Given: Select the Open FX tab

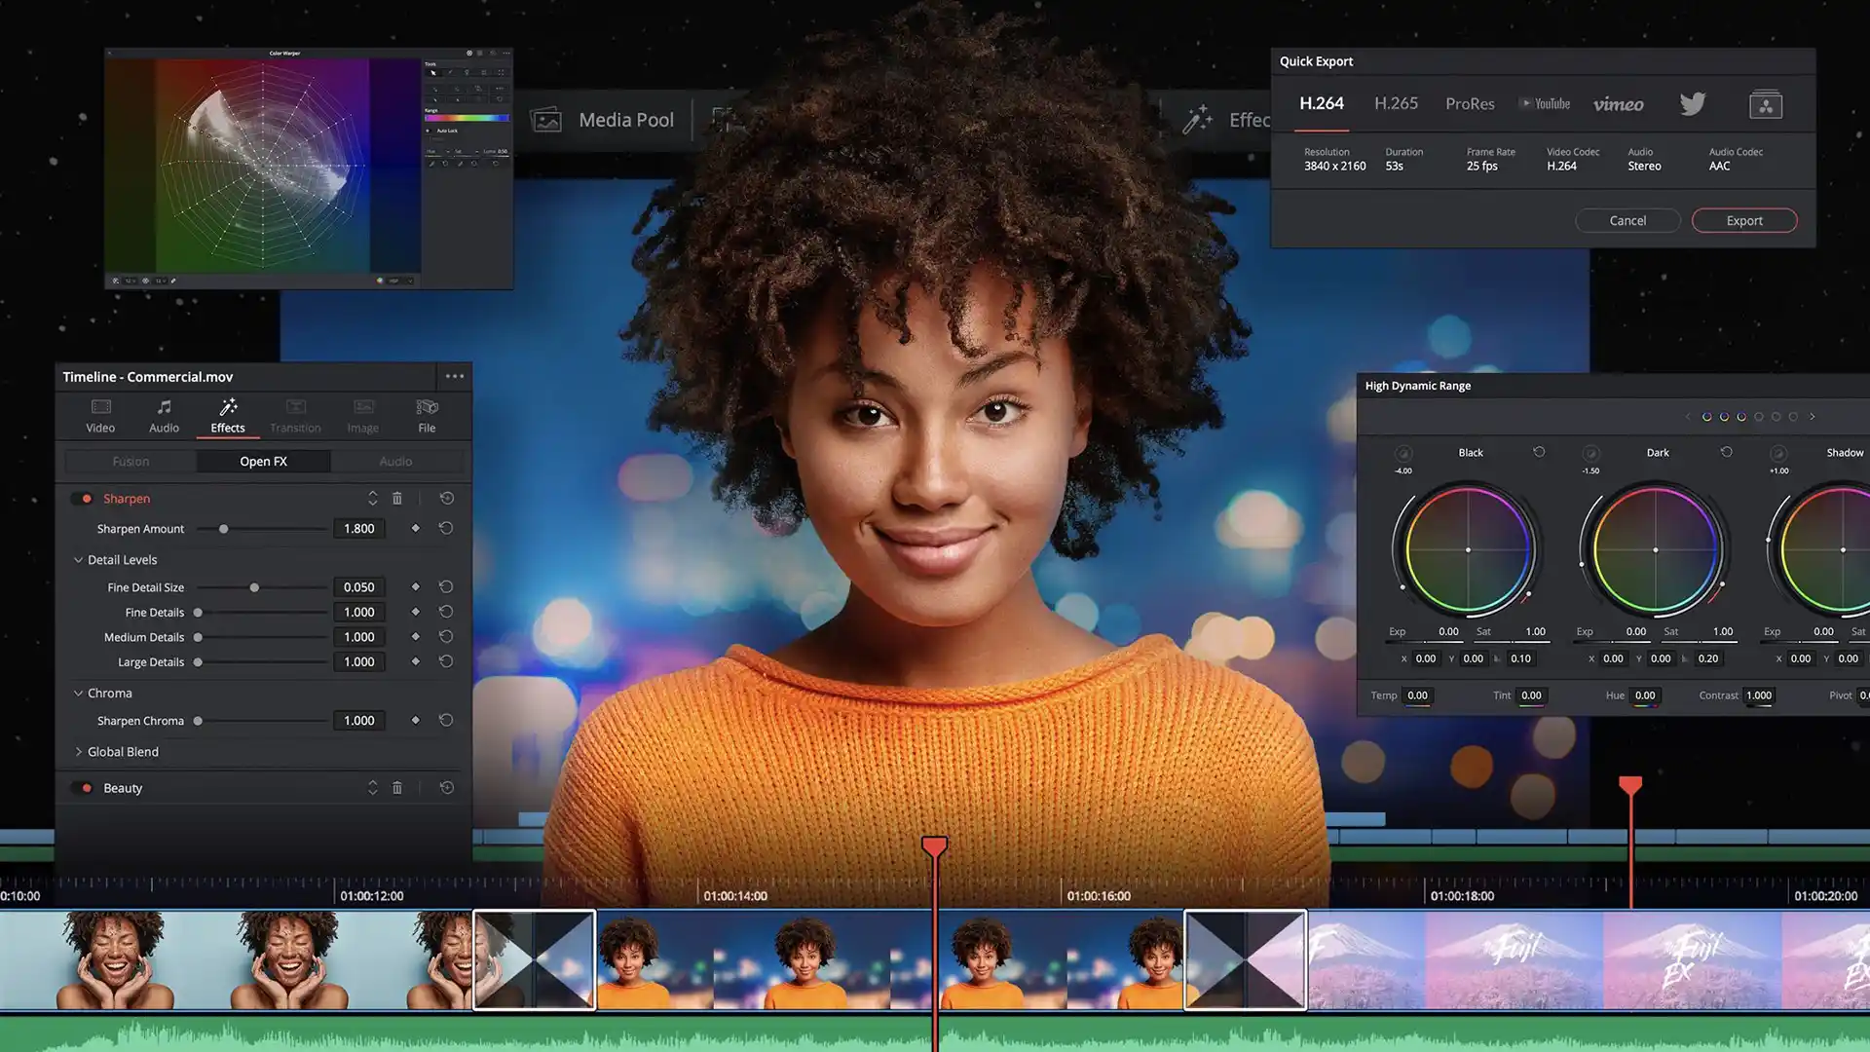Looking at the screenshot, I should (262, 460).
